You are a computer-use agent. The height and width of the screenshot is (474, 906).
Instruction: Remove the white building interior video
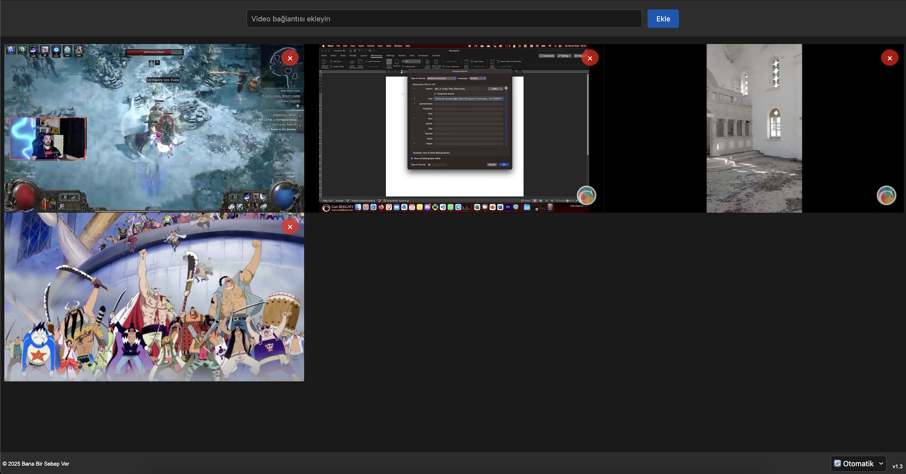[x=889, y=58]
